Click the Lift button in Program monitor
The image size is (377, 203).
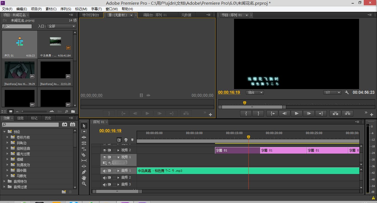335,113
